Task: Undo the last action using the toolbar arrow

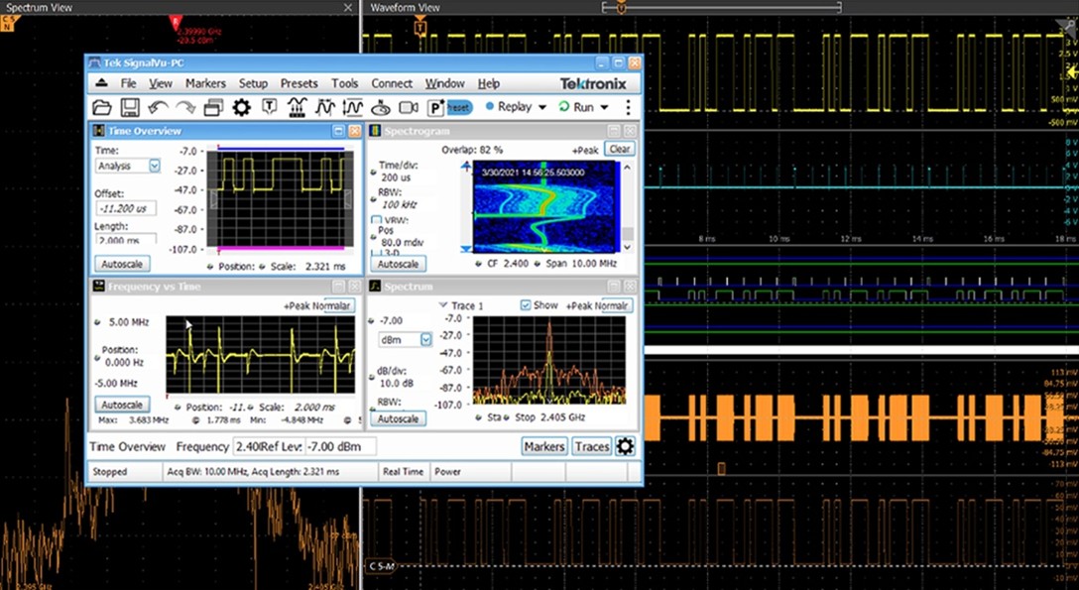Action: pos(157,107)
